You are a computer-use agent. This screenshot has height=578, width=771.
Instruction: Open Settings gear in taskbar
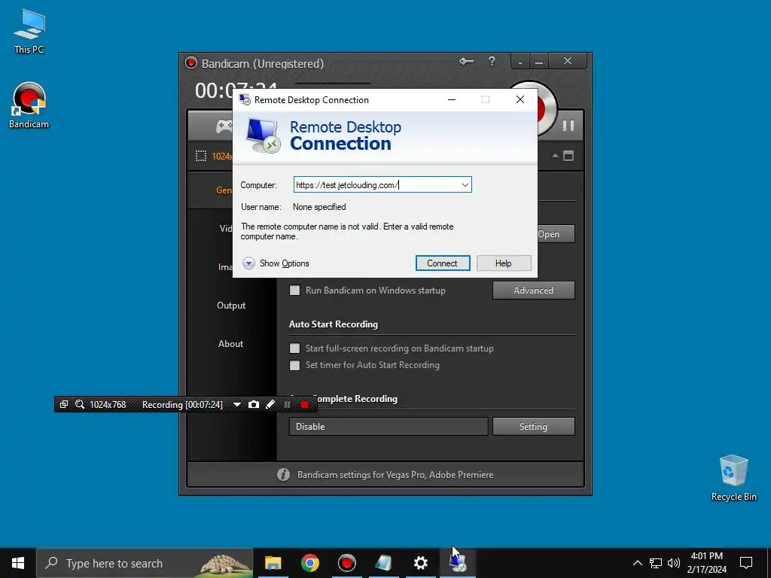420,563
